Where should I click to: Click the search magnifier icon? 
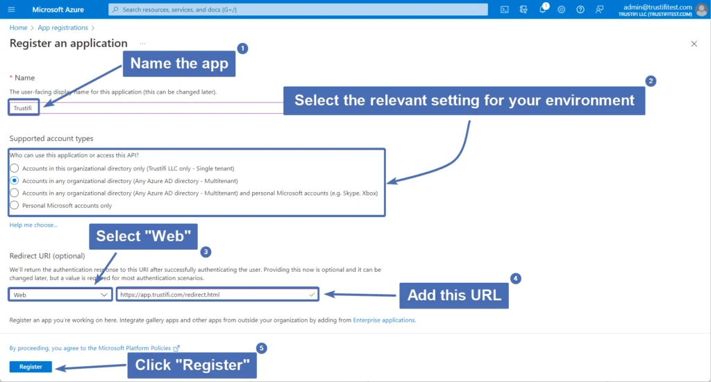(115, 10)
